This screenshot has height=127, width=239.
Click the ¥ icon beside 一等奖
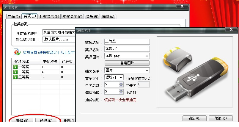pyautogui.click(x=15, y=67)
